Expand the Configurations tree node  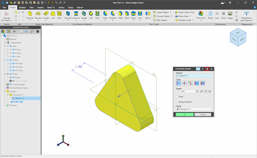(5, 43)
